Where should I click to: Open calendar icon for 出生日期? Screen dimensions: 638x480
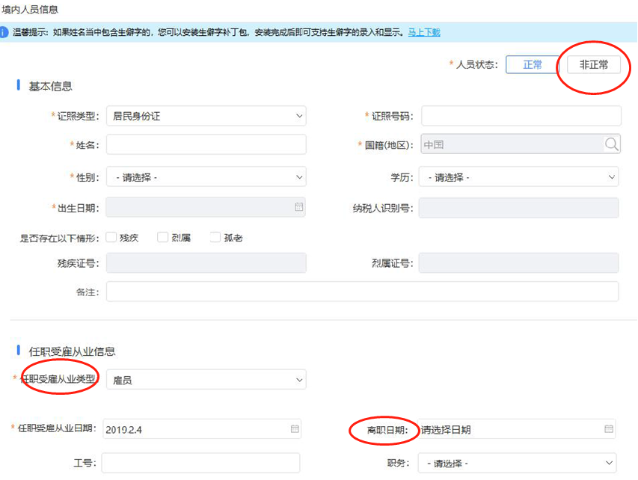298,207
